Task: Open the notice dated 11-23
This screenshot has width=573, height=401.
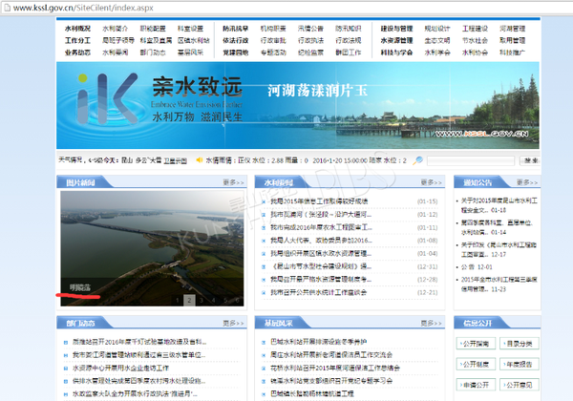Action: [499, 285]
